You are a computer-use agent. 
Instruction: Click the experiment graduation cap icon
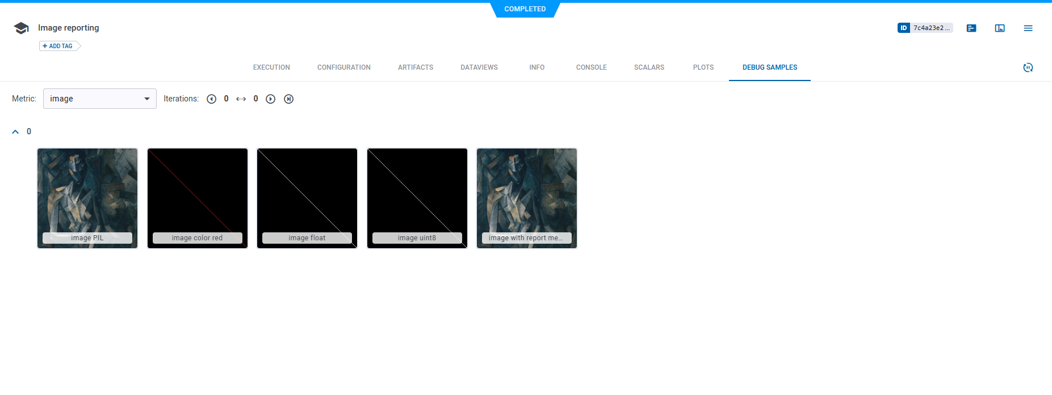click(x=21, y=28)
